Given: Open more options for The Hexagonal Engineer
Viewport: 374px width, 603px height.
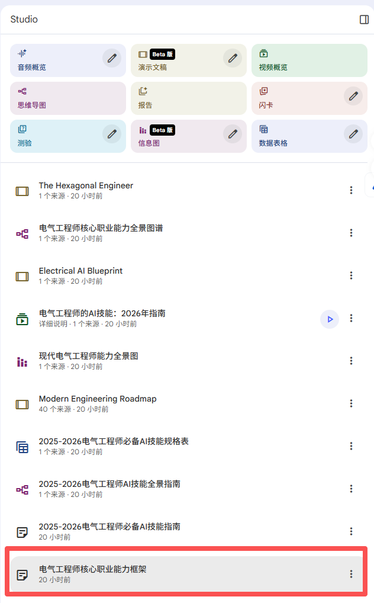Looking at the screenshot, I should 351,190.
